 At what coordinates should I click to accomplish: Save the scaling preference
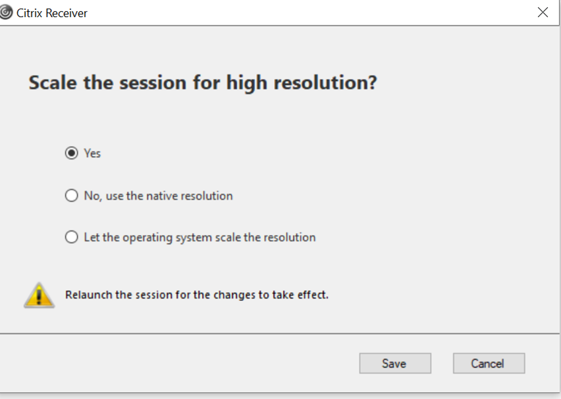click(395, 363)
